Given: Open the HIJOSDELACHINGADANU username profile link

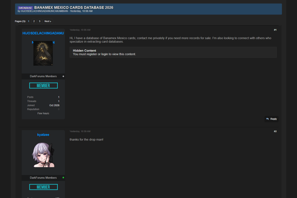Looking at the screenshot, I should tap(43, 33).
